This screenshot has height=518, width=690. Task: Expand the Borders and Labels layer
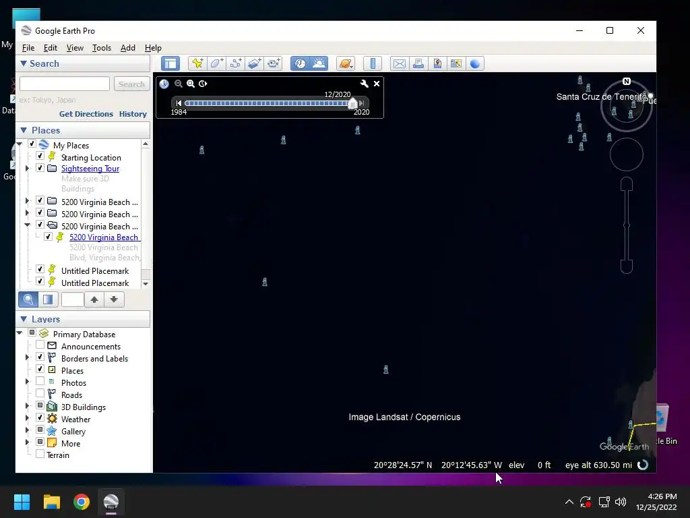click(x=27, y=357)
